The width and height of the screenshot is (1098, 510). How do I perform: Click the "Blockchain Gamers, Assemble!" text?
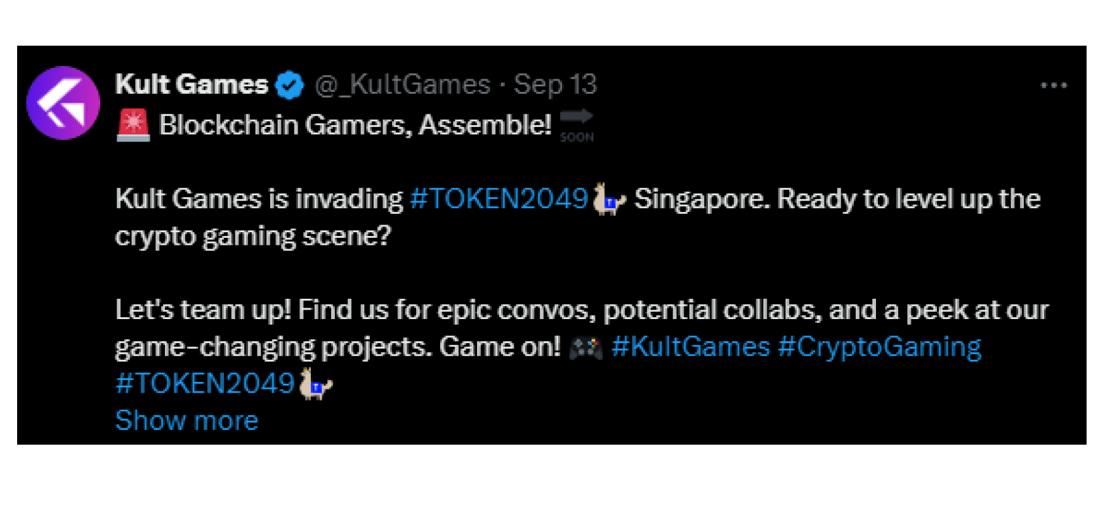355,125
